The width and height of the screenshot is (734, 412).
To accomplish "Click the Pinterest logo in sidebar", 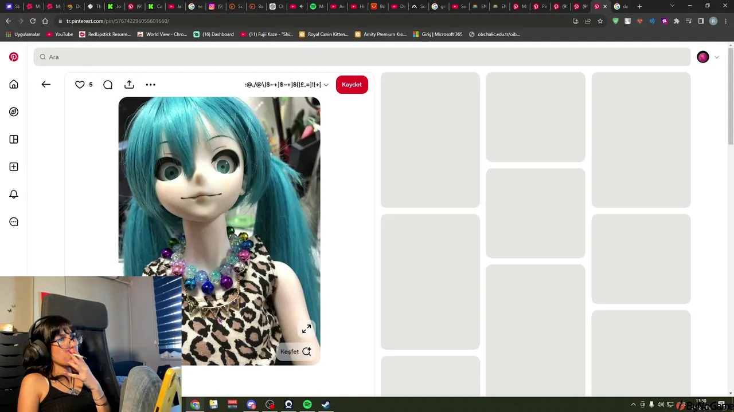I will pos(14,57).
